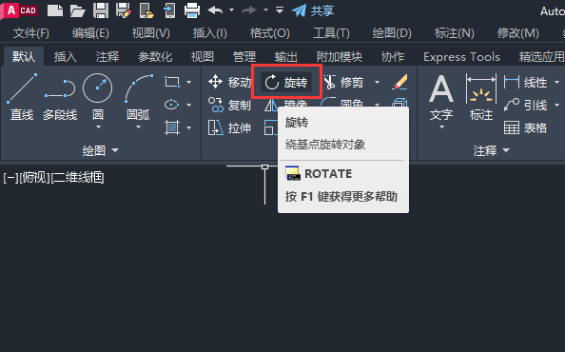Save to web and mobile icon

coord(169,10)
